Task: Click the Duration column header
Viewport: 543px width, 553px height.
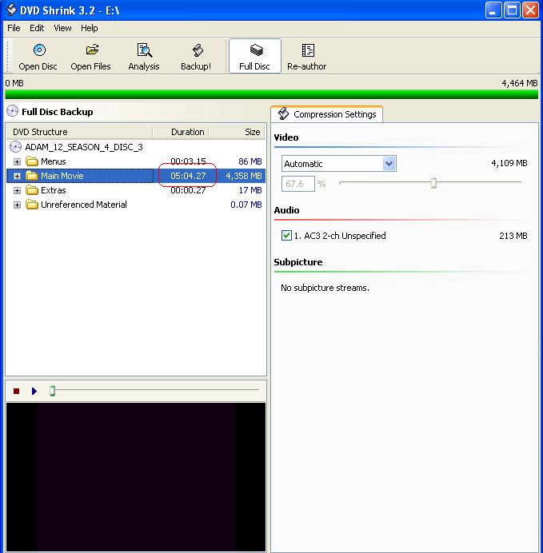Action: (x=181, y=132)
